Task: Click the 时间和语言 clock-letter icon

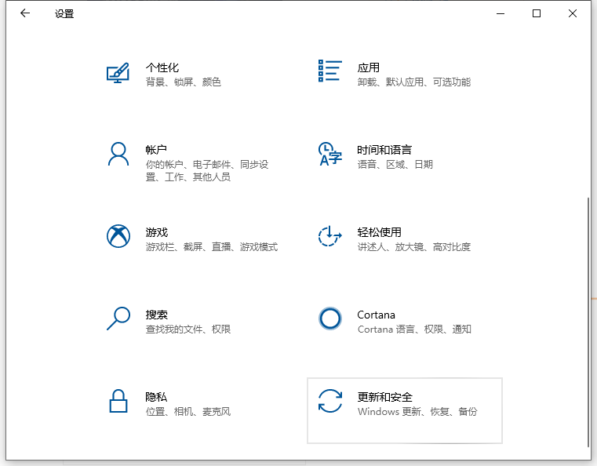Action: tap(329, 154)
